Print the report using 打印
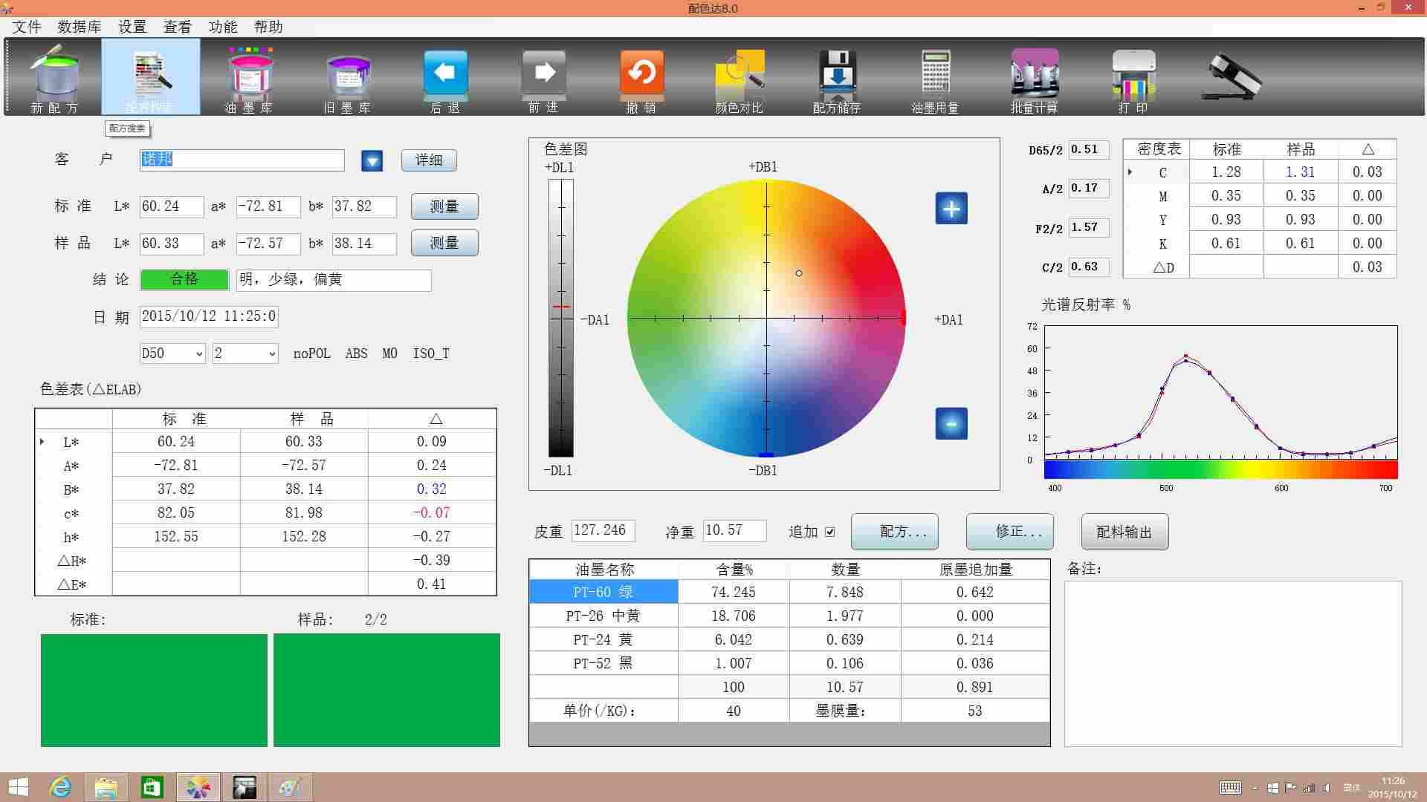Screen dimensions: 1427x802 pos(1133,78)
